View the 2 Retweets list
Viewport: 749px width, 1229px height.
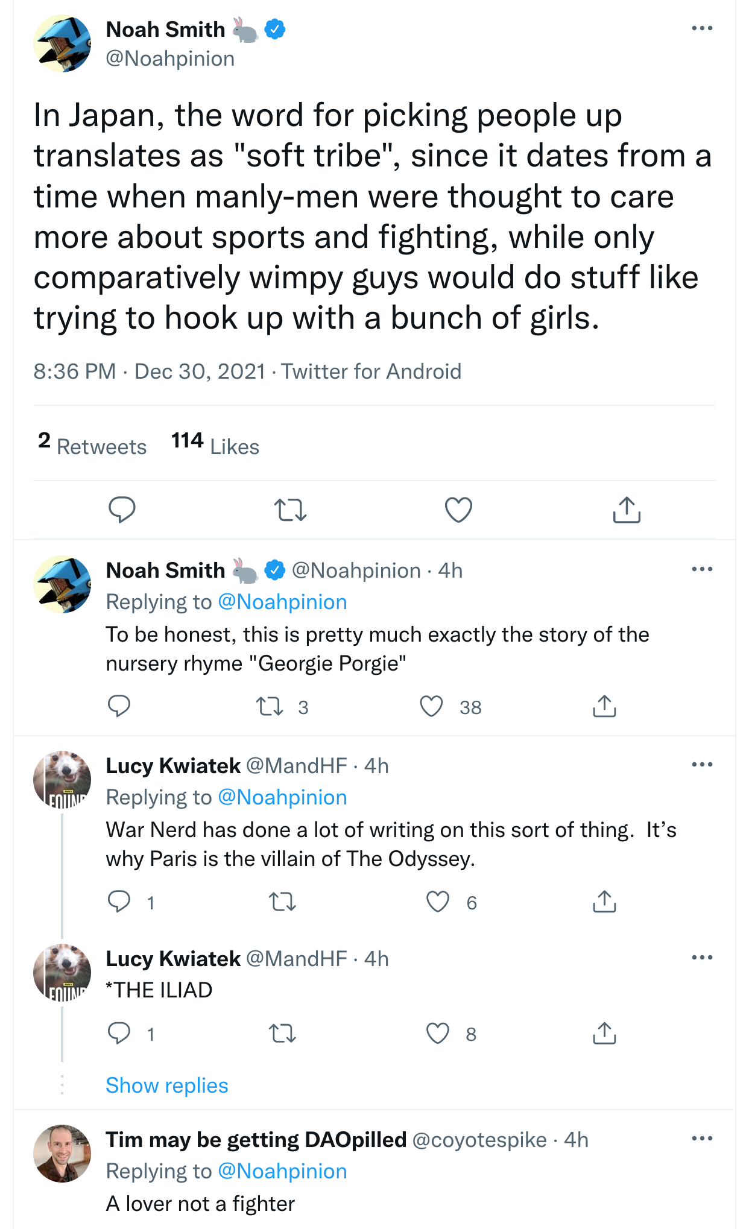tap(92, 446)
